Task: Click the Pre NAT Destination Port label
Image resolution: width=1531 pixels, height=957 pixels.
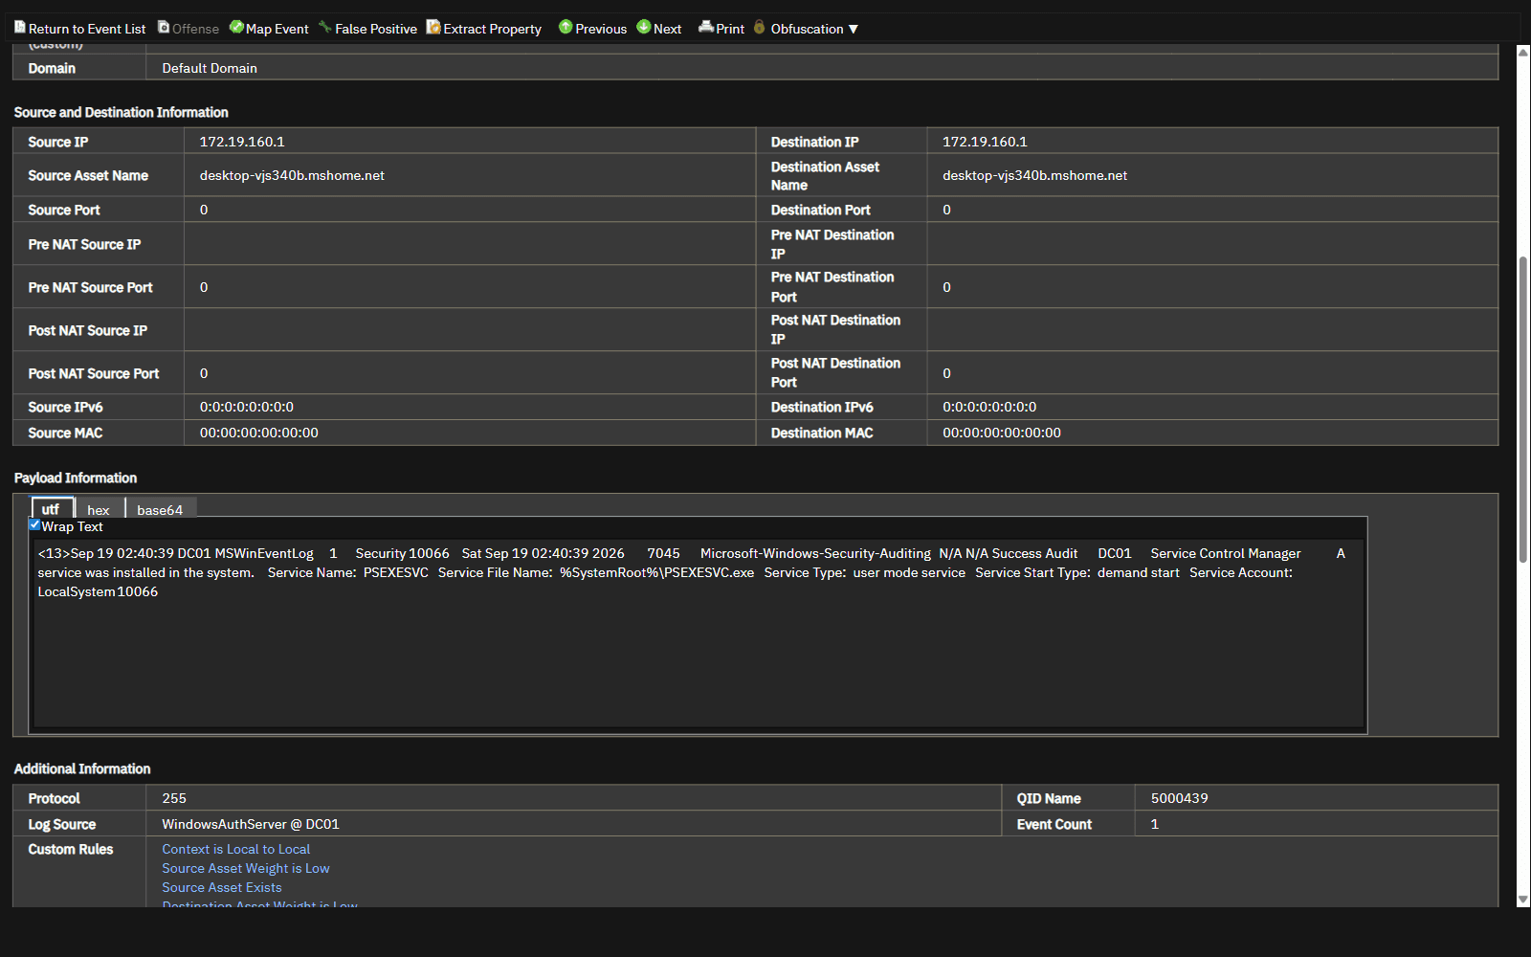Action: [x=832, y=286]
